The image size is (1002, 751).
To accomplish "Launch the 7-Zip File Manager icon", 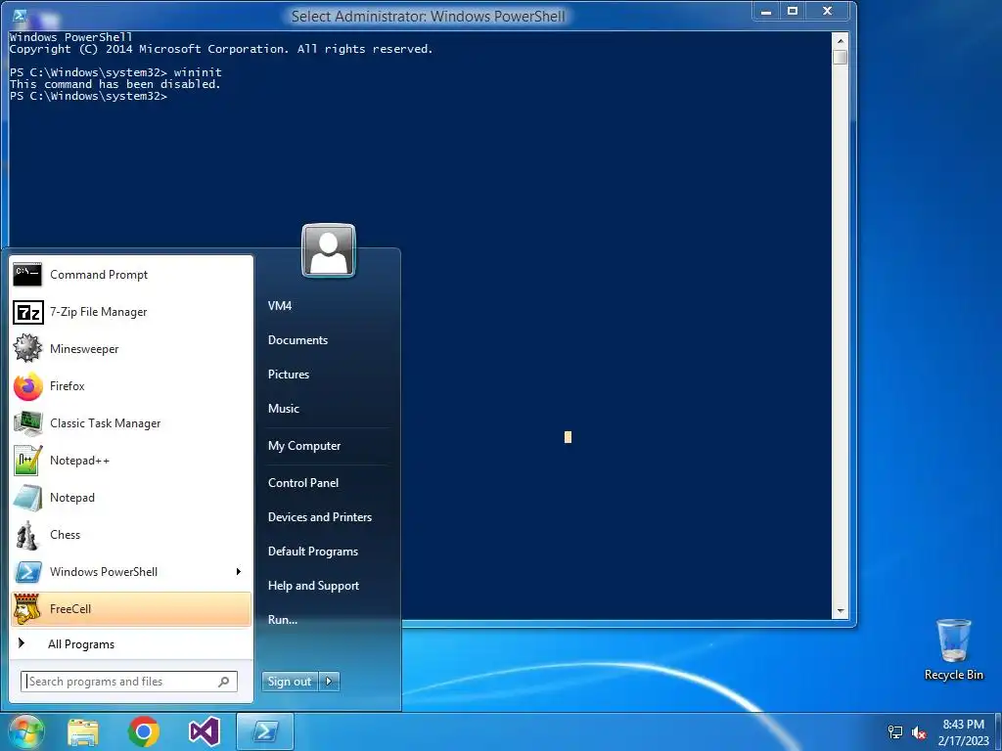I will (x=27, y=312).
